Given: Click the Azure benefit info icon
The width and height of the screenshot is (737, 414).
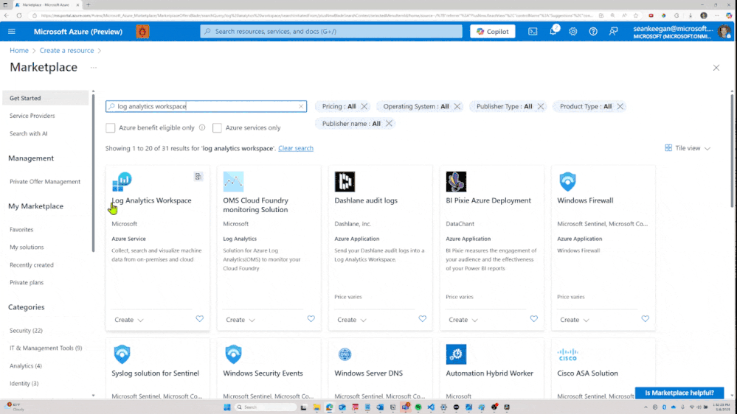Looking at the screenshot, I should 202,127.
